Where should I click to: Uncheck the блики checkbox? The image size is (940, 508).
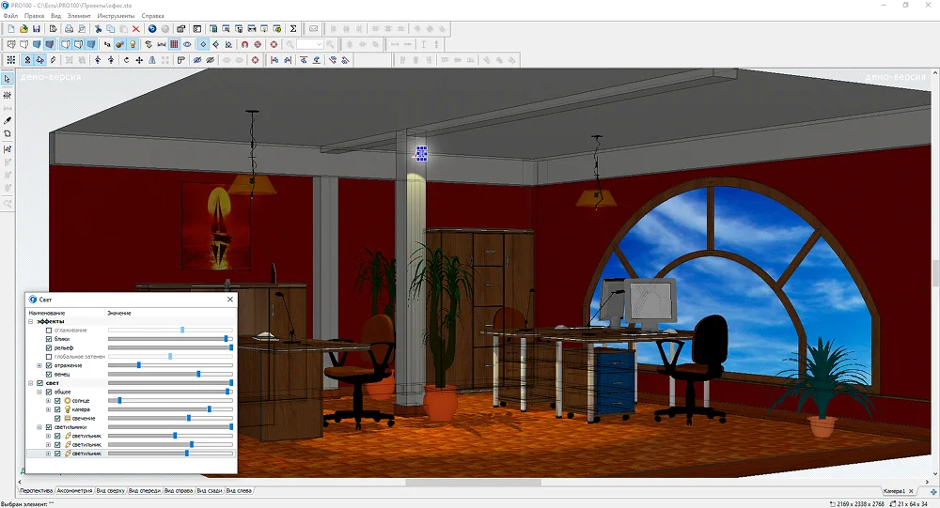[x=49, y=339]
